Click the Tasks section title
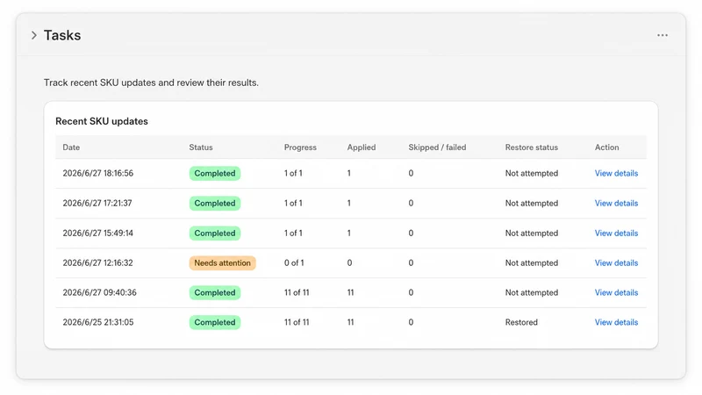 pyautogui.click(x=62, y=35)
